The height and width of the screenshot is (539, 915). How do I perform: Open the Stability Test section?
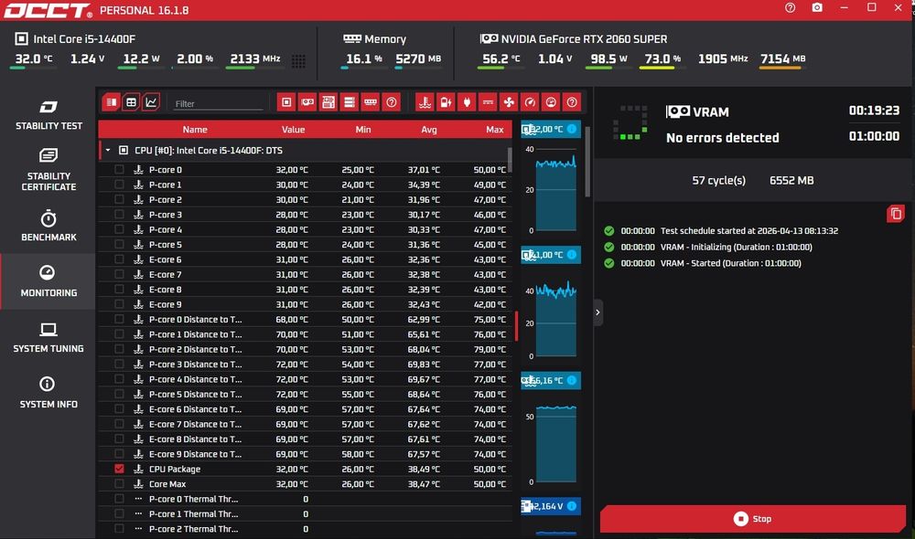click(x=48, y=115)
